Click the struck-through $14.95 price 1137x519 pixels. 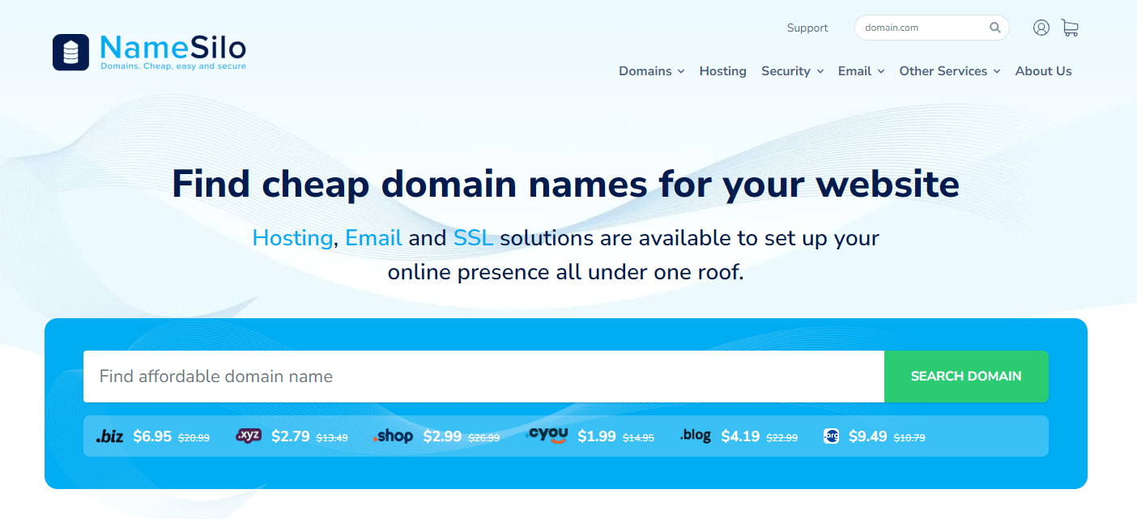(638, 438)
